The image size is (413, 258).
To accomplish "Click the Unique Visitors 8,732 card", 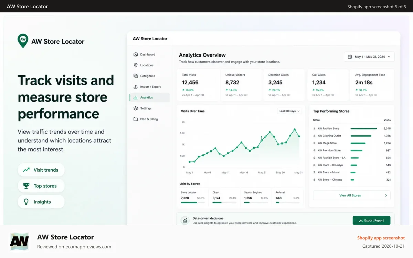I will (242, 85).
